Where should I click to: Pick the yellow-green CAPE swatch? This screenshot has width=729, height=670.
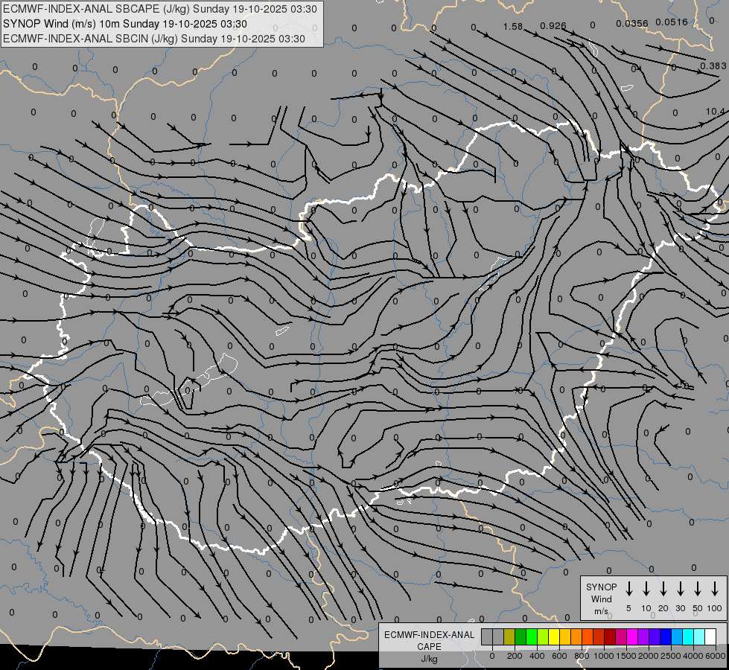coord(543,636)
